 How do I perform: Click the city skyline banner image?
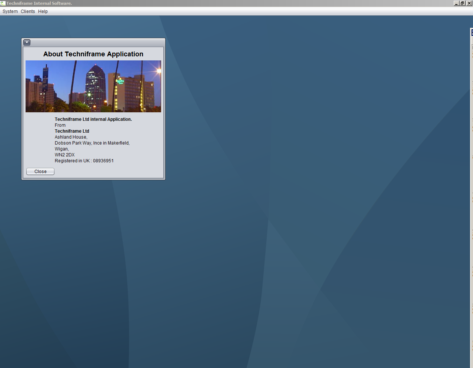click(93, 86)
